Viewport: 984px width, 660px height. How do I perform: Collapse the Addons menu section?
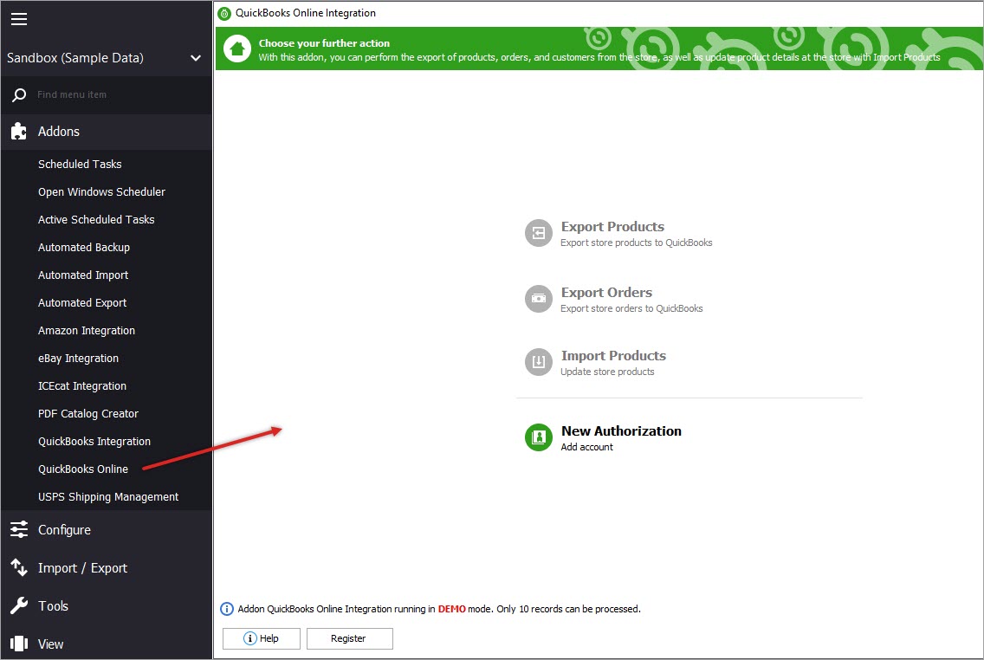pyautogui.click(x=106, y=132)
